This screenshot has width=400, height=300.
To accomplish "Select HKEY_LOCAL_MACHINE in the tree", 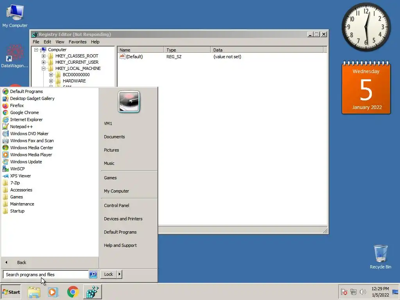I will pyautogui.click(x=78, y=68).
